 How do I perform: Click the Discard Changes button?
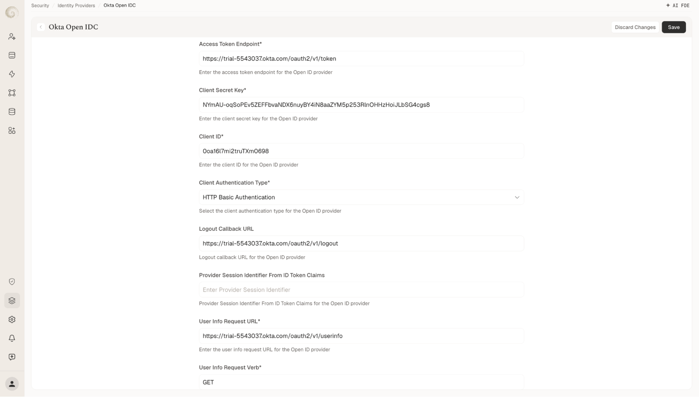635,27
